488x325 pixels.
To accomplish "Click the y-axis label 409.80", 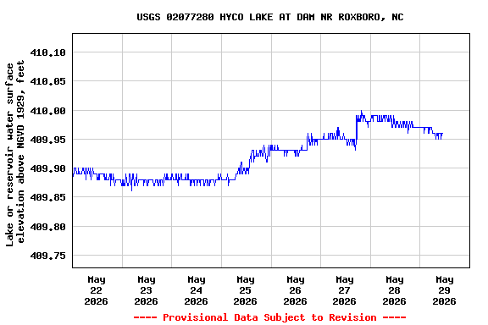I will [x=48, y=227].
